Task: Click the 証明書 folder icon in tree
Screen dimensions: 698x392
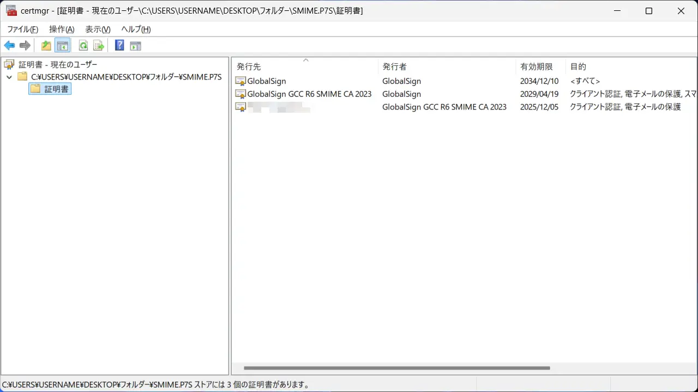Action: coord(35,89)
